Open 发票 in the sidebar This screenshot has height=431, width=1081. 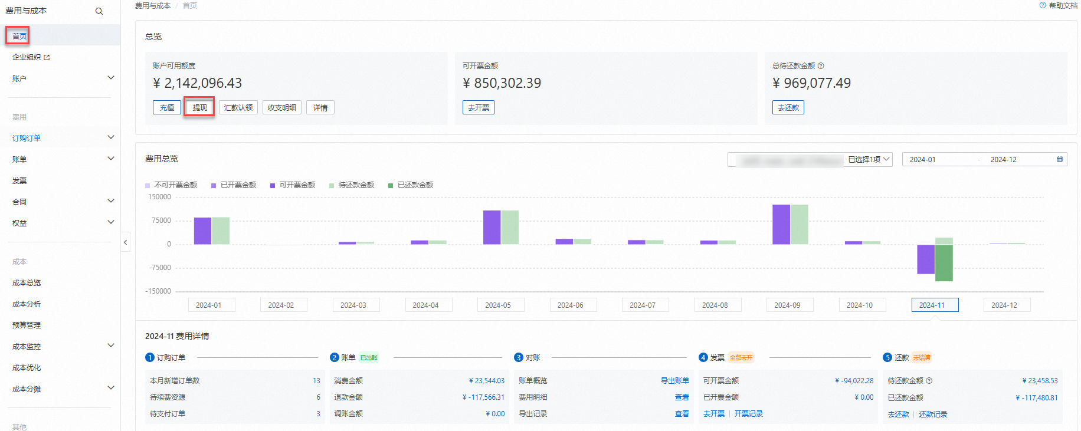[x=19, y=180]
